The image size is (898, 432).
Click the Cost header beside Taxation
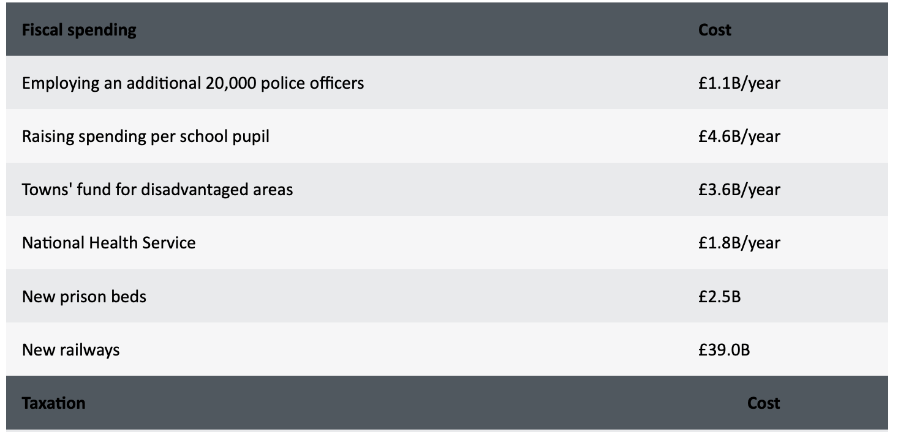[763, 403]
